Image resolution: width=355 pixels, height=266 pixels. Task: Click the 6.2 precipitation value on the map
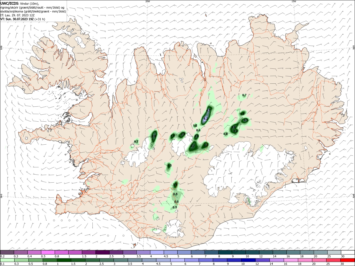[x=206, y=119]
